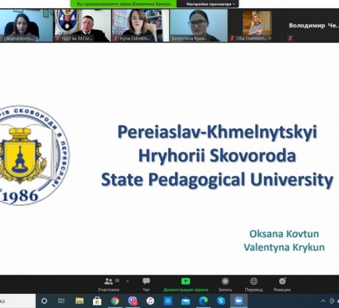Open the blue camera app in taskbar

[168, 301]
